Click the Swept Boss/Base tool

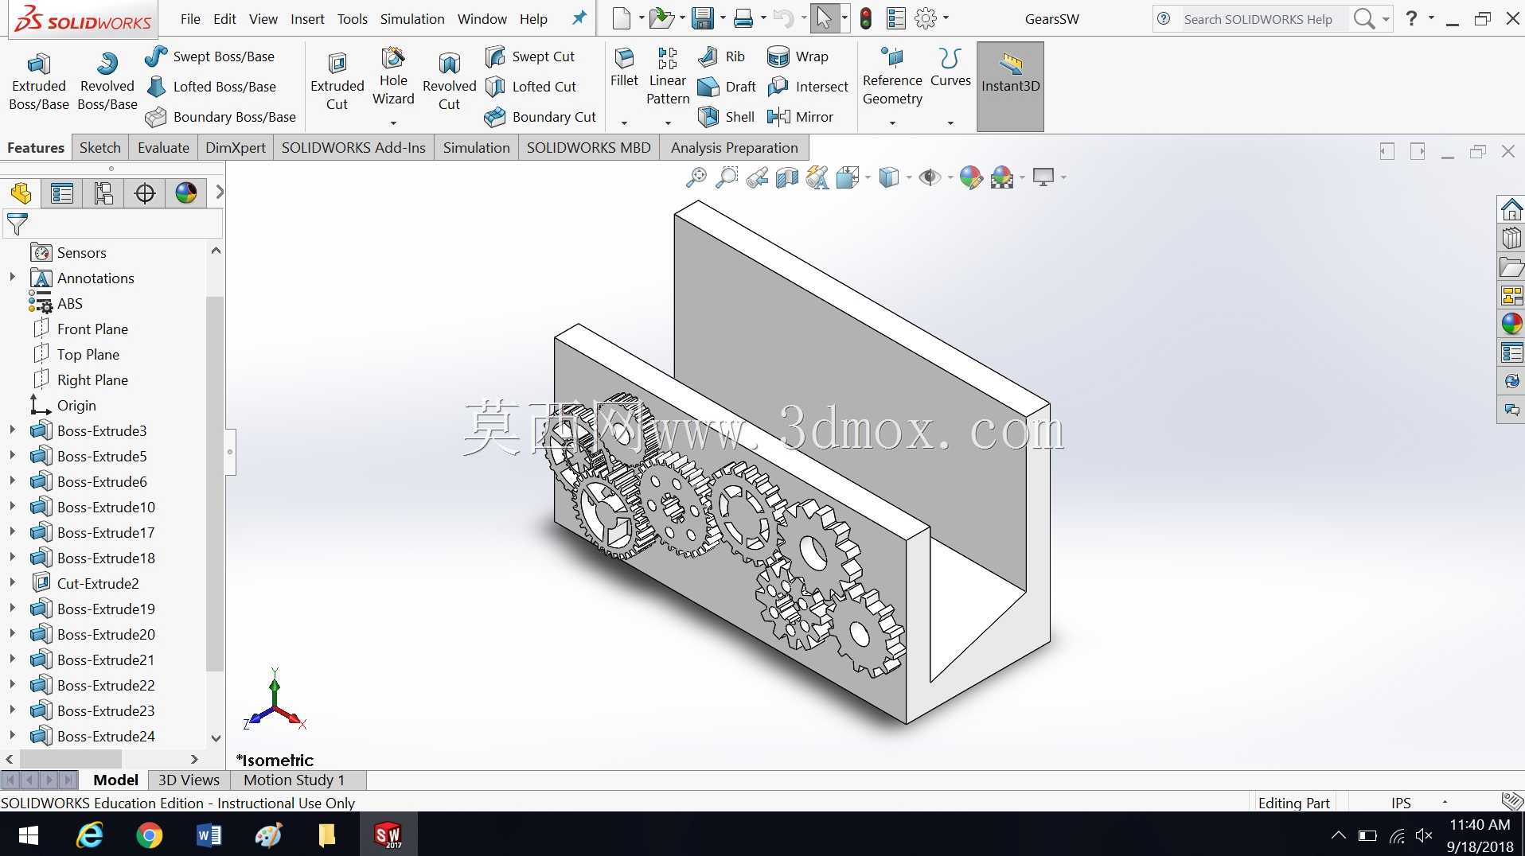[209, 56]
